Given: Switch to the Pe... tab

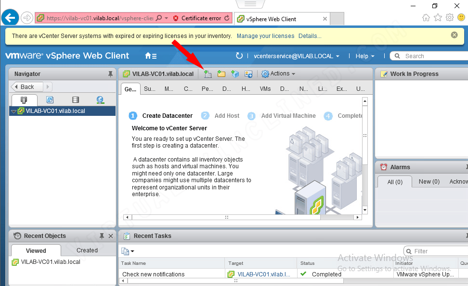Looking at the screenshot, I should pyautogui.click(x=208, y=89).
